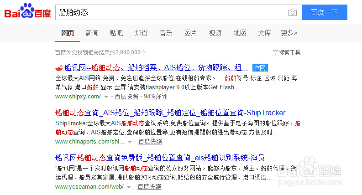Open the 文库 tab
This screenshot has height=195, width=362.
(264, 33)
